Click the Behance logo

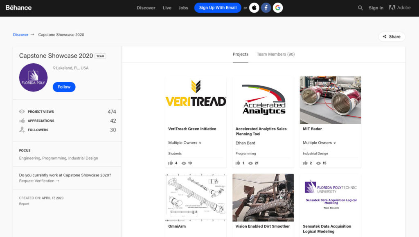[x=18, y=8]
